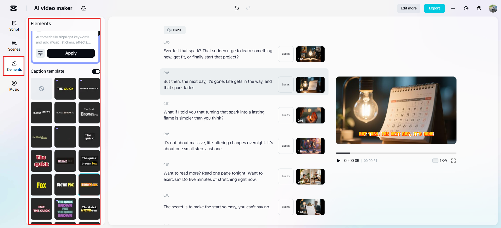The width and height of the screenshot is (501, 228).
Task: Click the 00:00:06 current time readout
Action: (x=352, y=161)
